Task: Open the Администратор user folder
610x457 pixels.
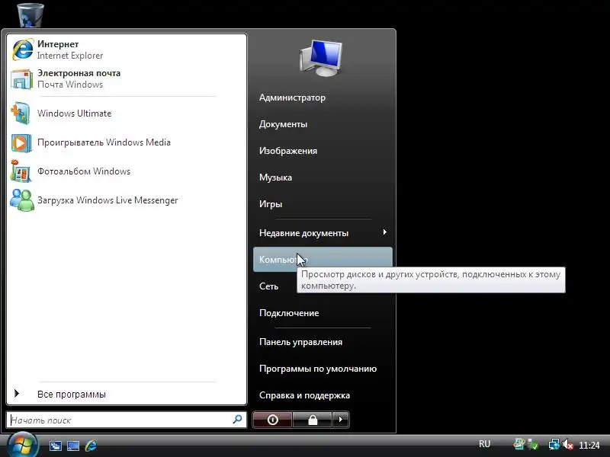Action: pos(323,97)
